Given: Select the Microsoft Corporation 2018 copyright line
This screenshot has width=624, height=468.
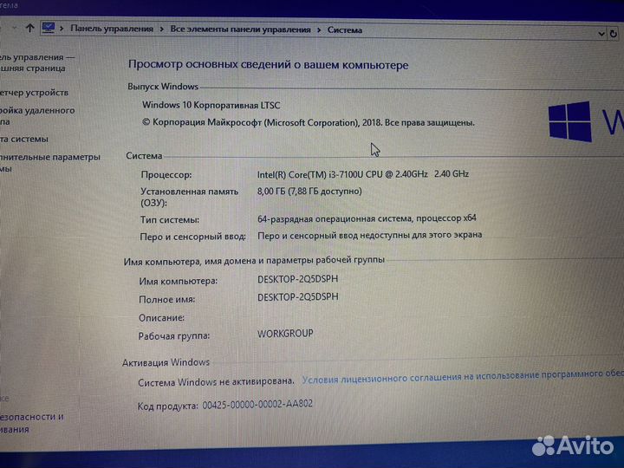Looking at the screenshot, I should point(309,122).
